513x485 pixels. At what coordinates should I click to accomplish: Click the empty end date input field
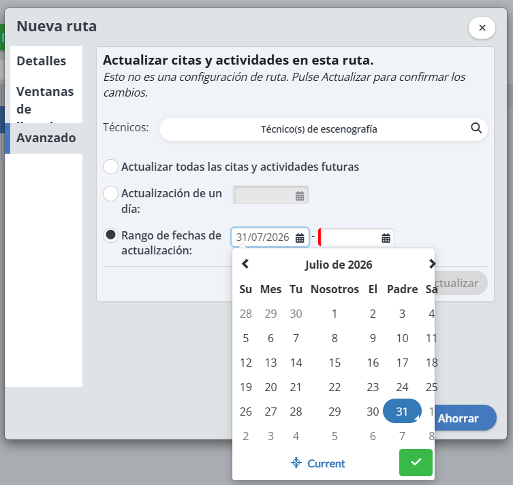pos(350,237)
